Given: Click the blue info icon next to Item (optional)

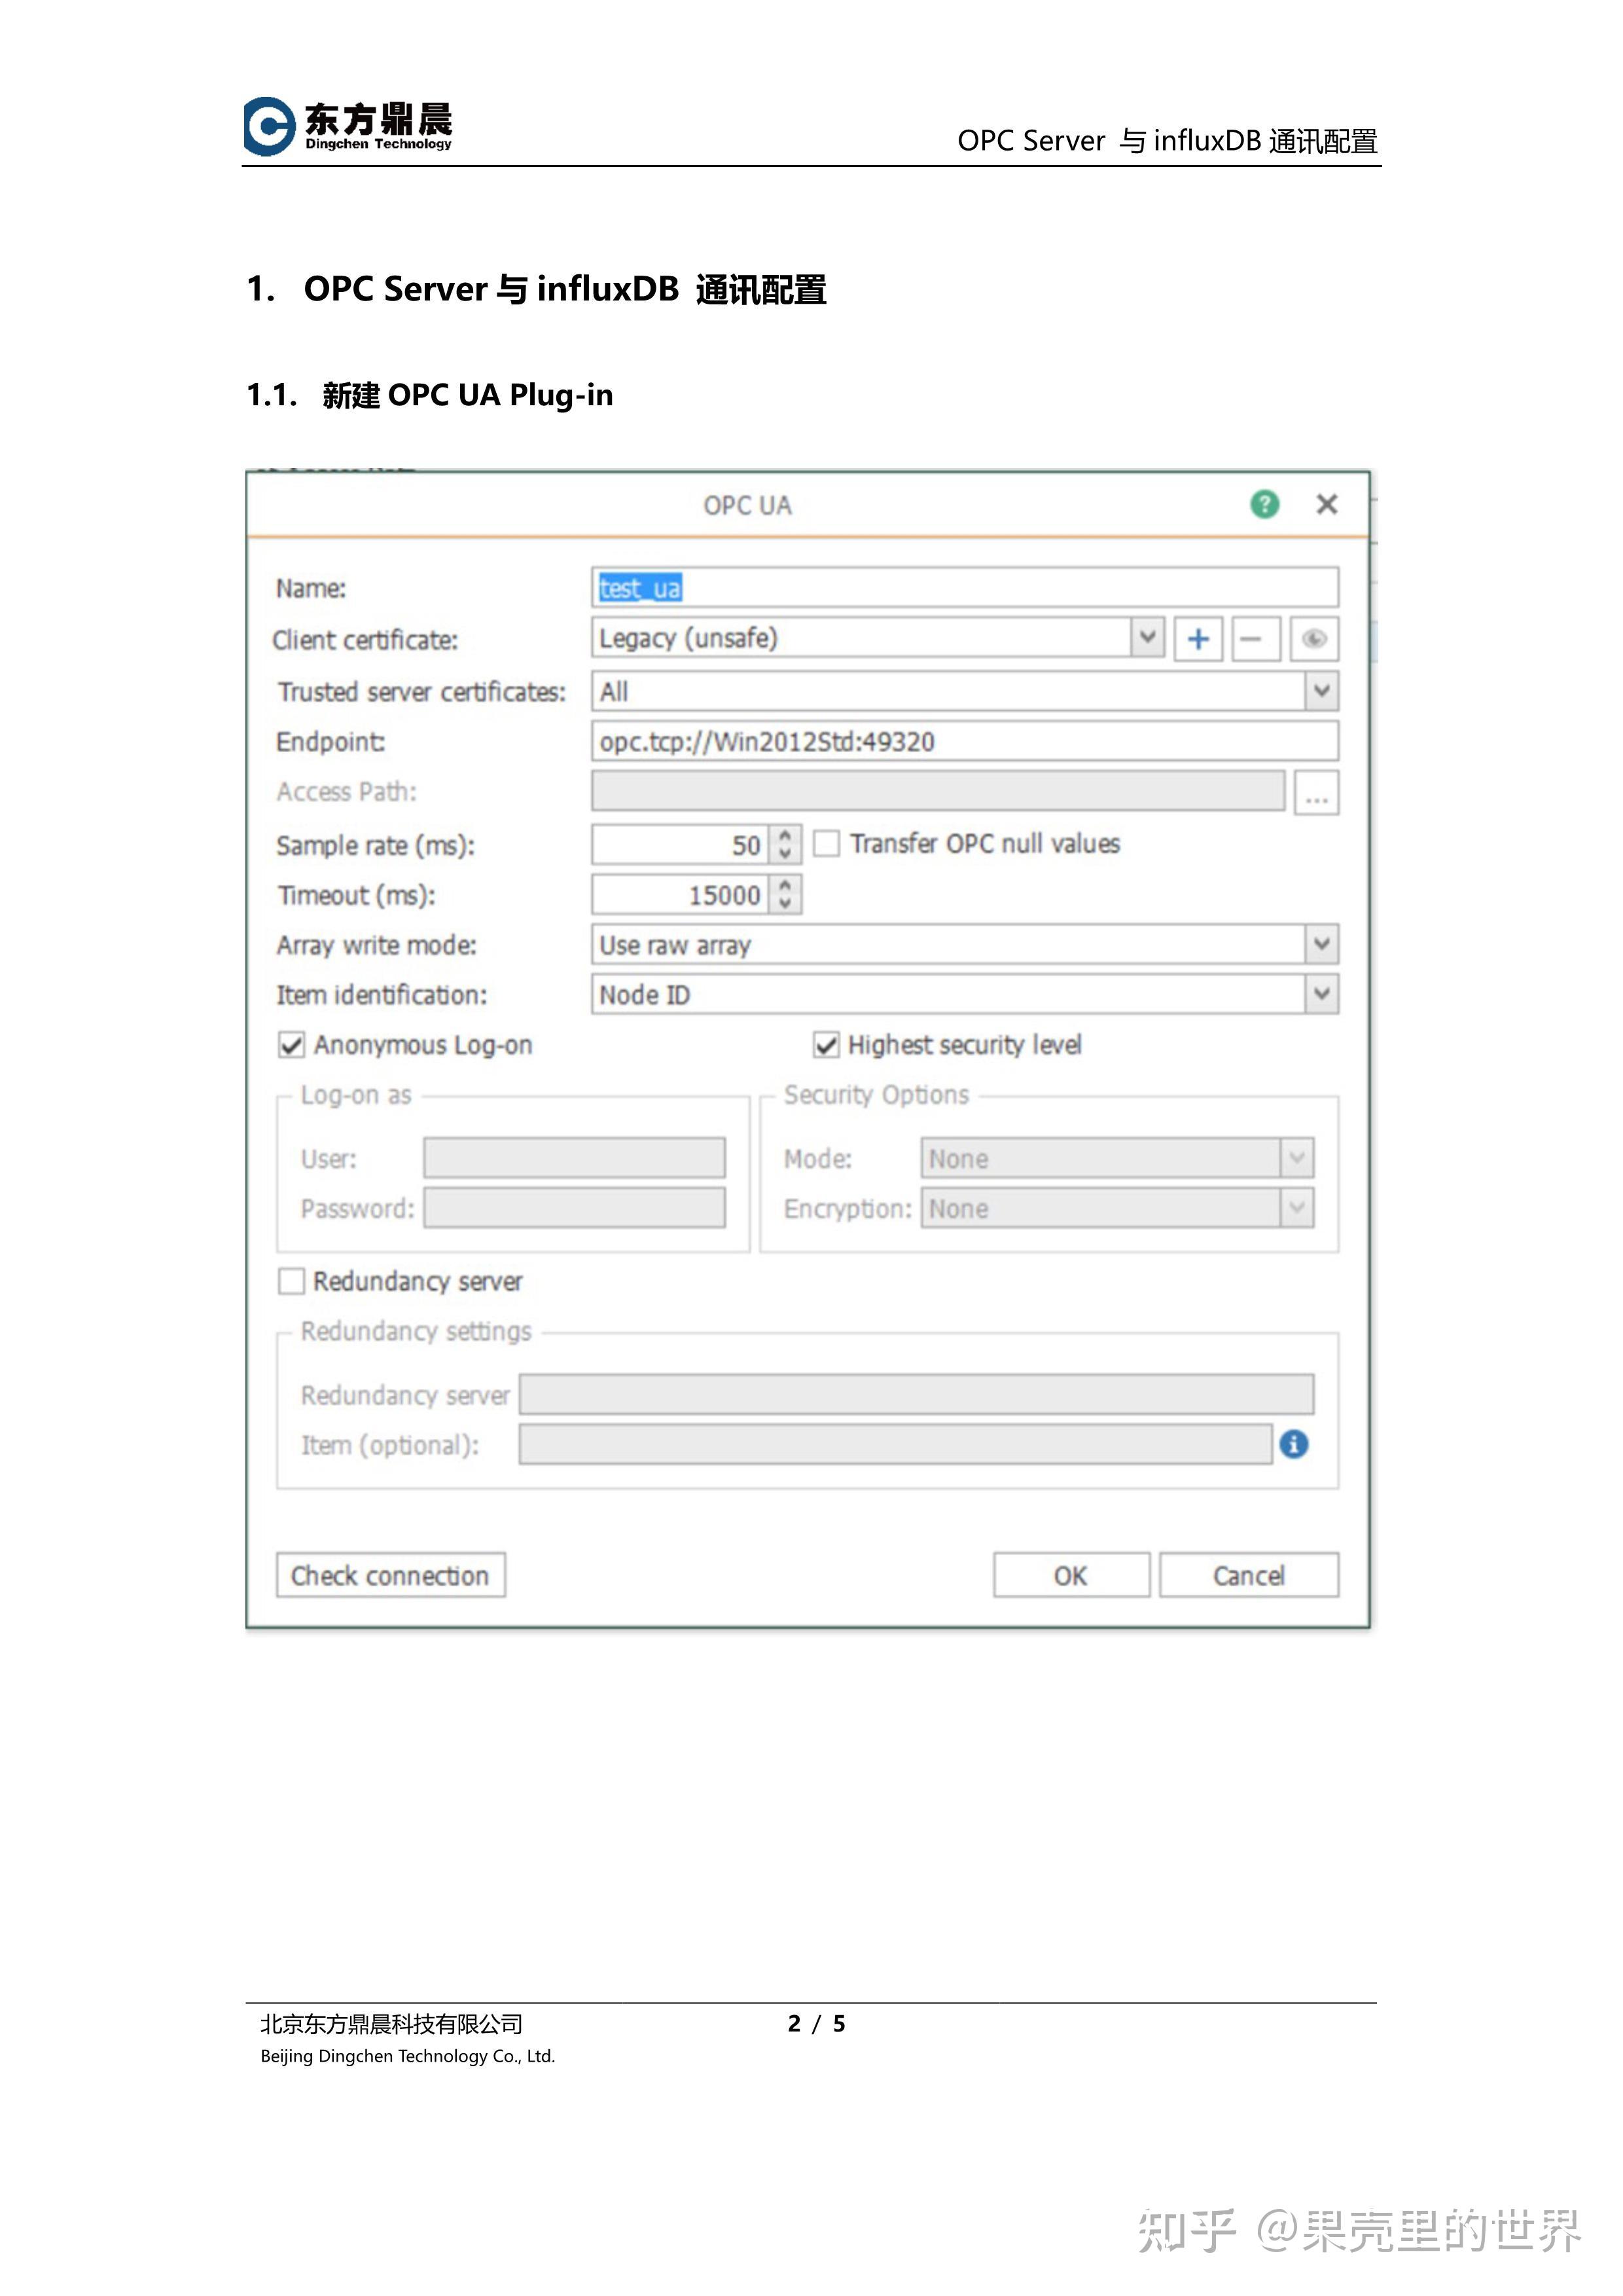Looking at the screenshot, I should coord(1293,1444).
